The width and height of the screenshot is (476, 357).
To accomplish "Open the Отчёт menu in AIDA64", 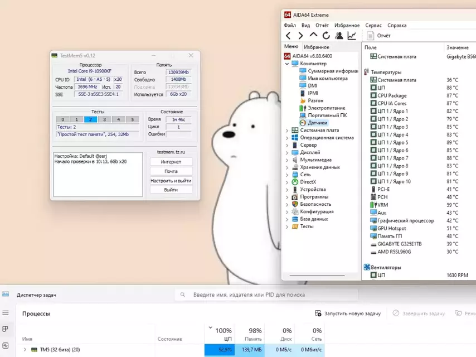I will pyautogui.click(x=322, y=25).
